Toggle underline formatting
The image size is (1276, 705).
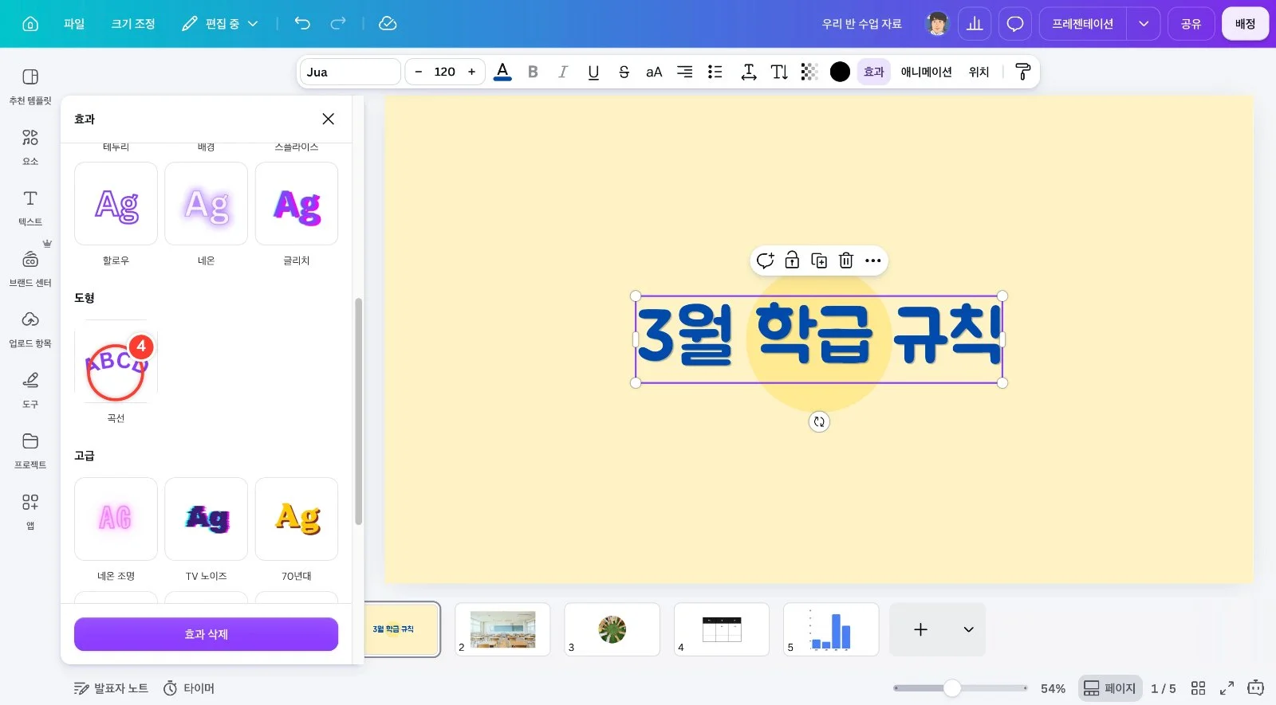click(593, 72)
